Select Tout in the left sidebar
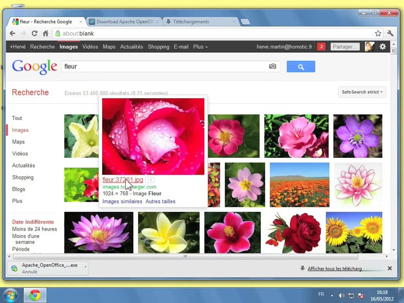404x303 pixels. click(17, 118)
